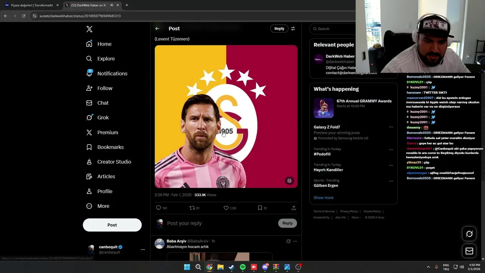This screenshot has width=485, height=273.
Task: Open Privacy Policy footer link
Action: [x=349, y=212]
